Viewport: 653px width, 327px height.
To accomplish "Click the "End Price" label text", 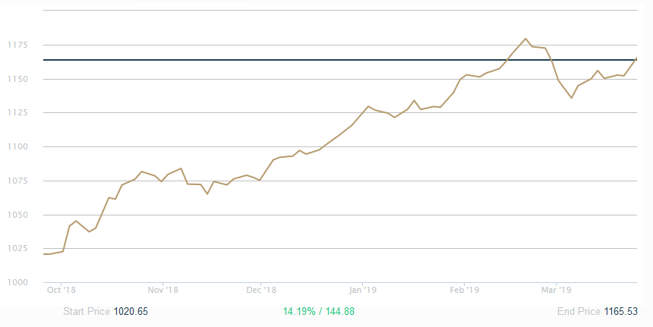I will pos(578,311).
